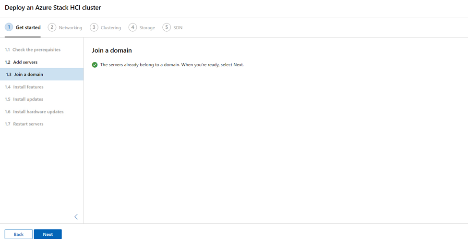Open the Clustering tab label
This screenshot has height=244, width=468.
click(x=111, y=27)
